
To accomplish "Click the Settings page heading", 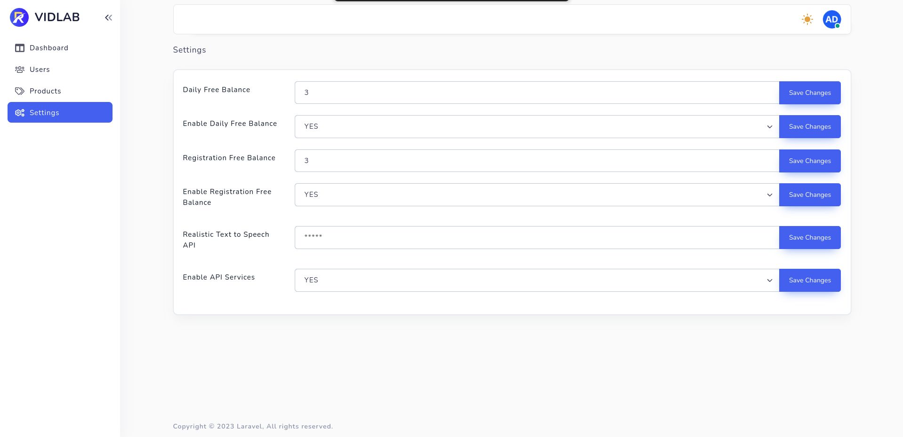I will point(189,50).
